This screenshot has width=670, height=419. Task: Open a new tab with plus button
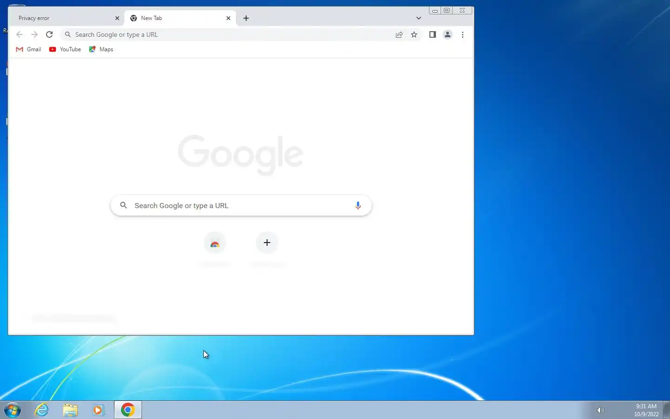(x=246, y=18)
